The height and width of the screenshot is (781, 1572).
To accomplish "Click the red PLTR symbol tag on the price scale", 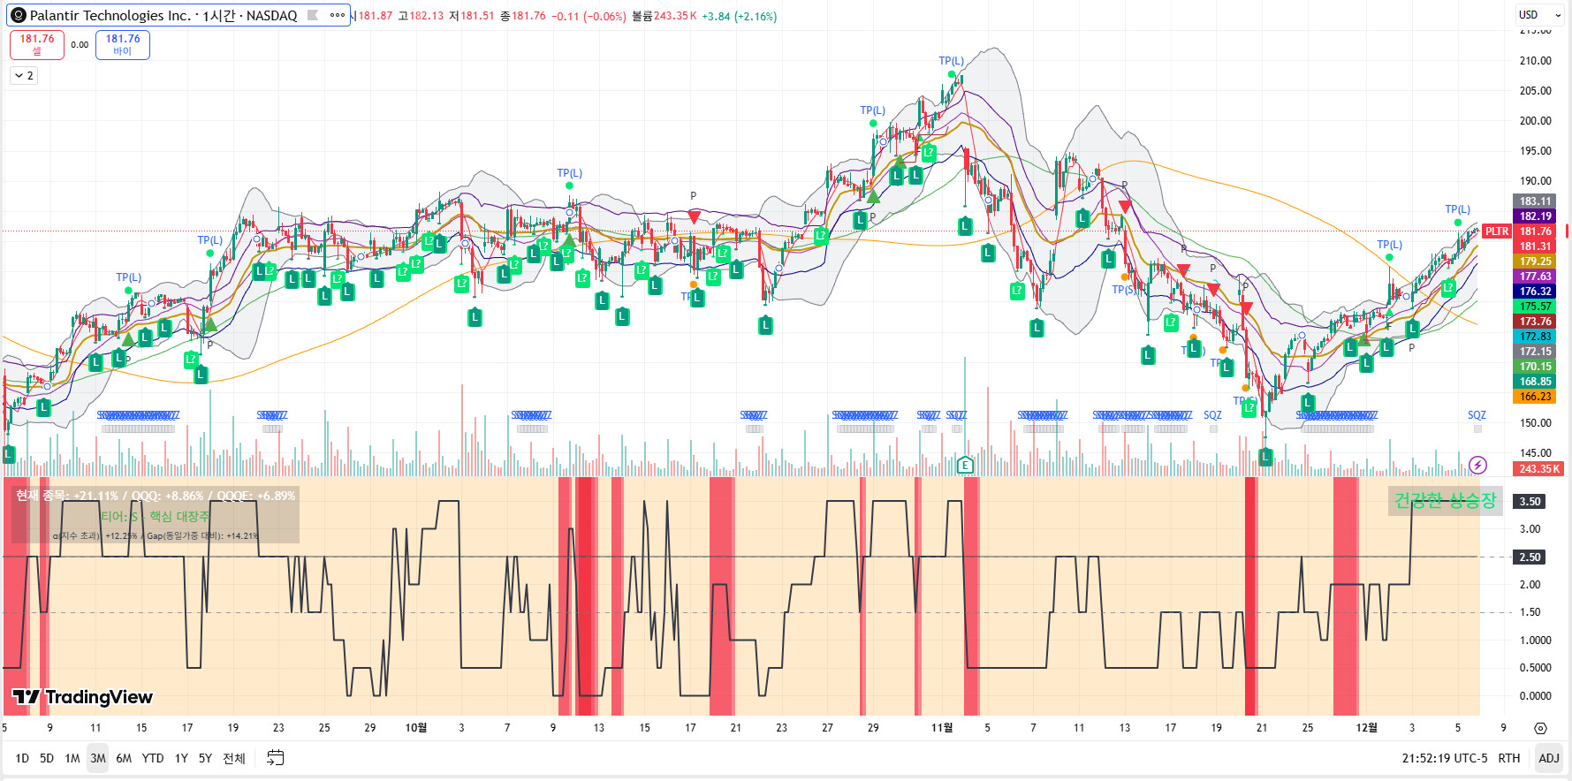I will coord(1497,231).
